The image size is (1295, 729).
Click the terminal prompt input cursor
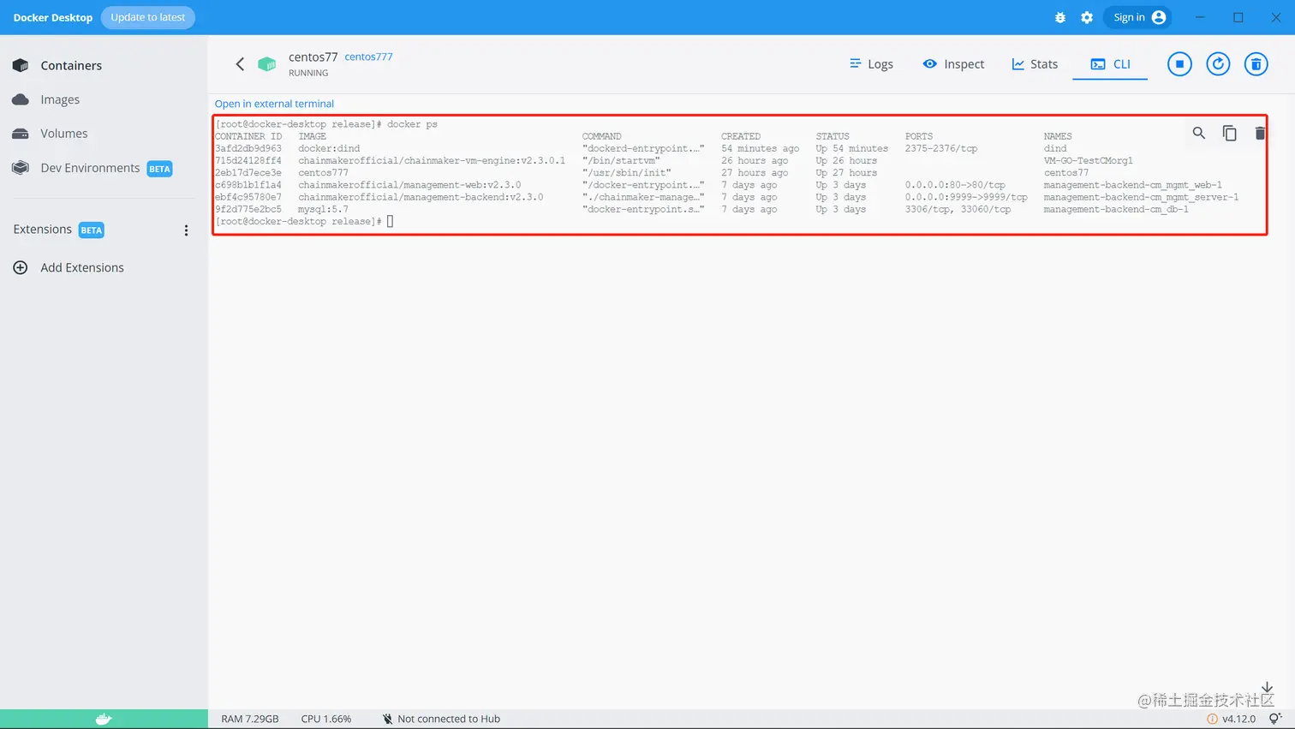(391, 221)
